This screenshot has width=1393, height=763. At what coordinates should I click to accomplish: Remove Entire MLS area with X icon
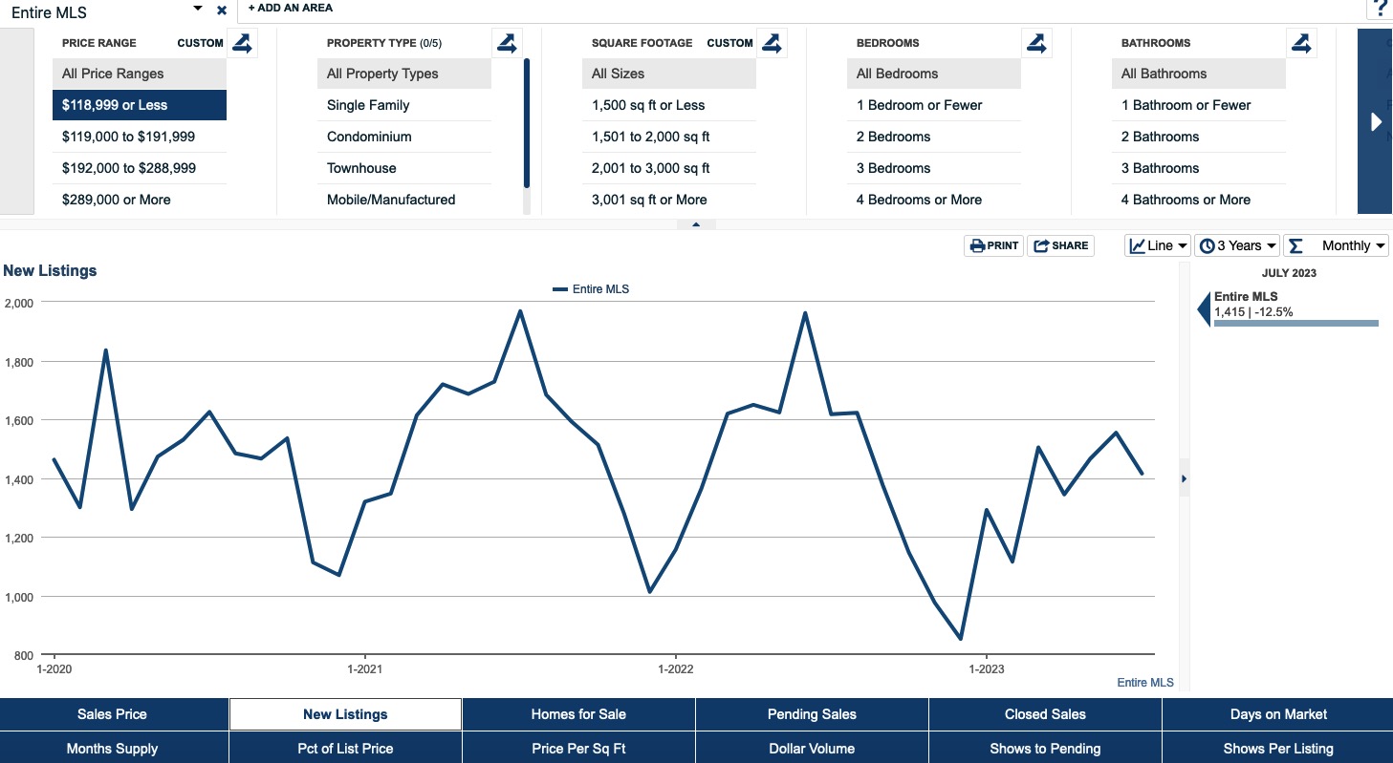(x=222, y=11)
